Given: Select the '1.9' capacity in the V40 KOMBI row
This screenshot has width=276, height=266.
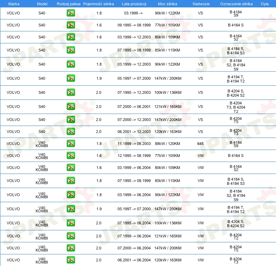Looking at the screenshot, I should (x=99, y=209).
